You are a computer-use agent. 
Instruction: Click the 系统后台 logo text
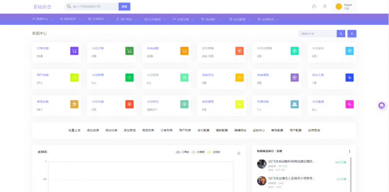42,7
